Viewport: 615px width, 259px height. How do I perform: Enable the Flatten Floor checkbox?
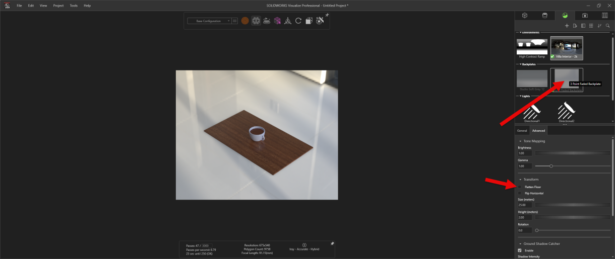coord(520,187)
